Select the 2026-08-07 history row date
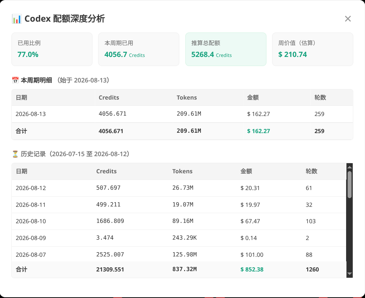Image resolution: width=365 pixels, height=298 pixels. pos(31,255)
